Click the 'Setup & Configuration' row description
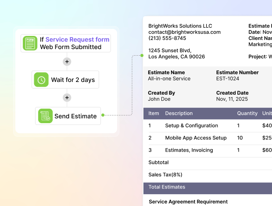The width and height of the screenshot is (272, 206). tap(192, 125)
